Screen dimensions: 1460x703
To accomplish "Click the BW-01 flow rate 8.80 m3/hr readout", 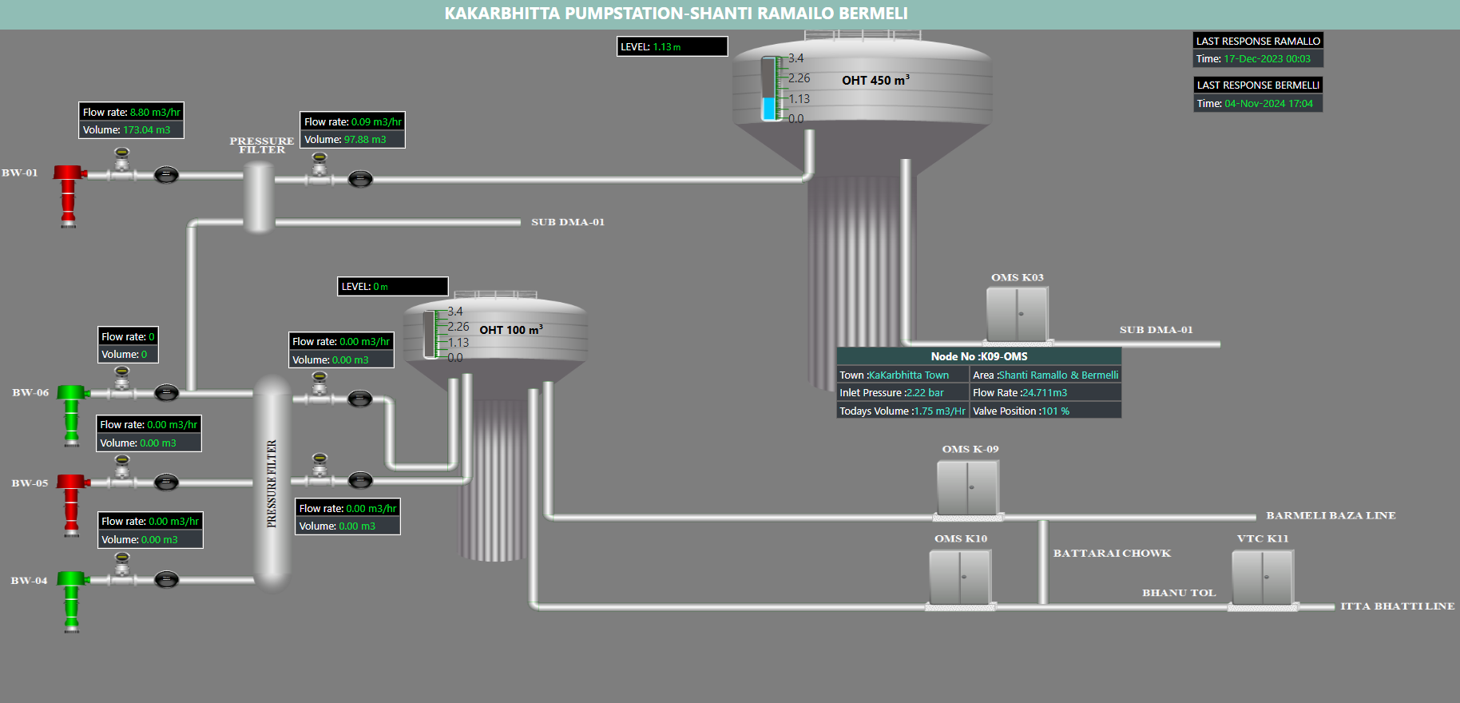I will coord(131,112).
